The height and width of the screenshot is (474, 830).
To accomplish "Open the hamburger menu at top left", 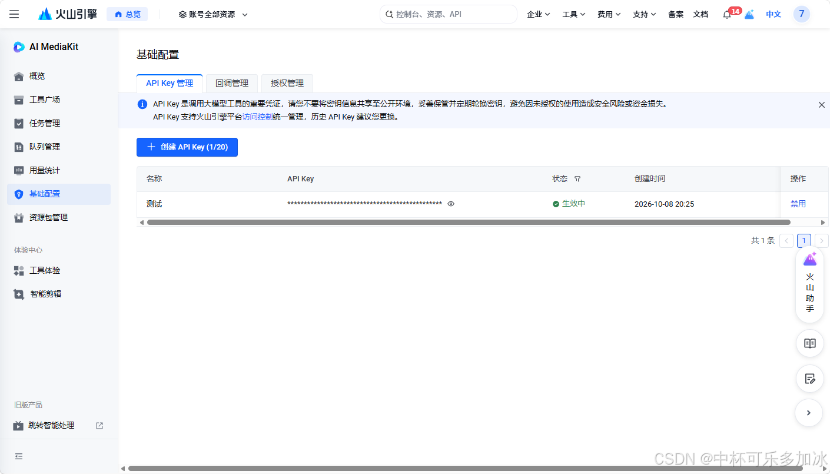I will [x=14, y=14].
